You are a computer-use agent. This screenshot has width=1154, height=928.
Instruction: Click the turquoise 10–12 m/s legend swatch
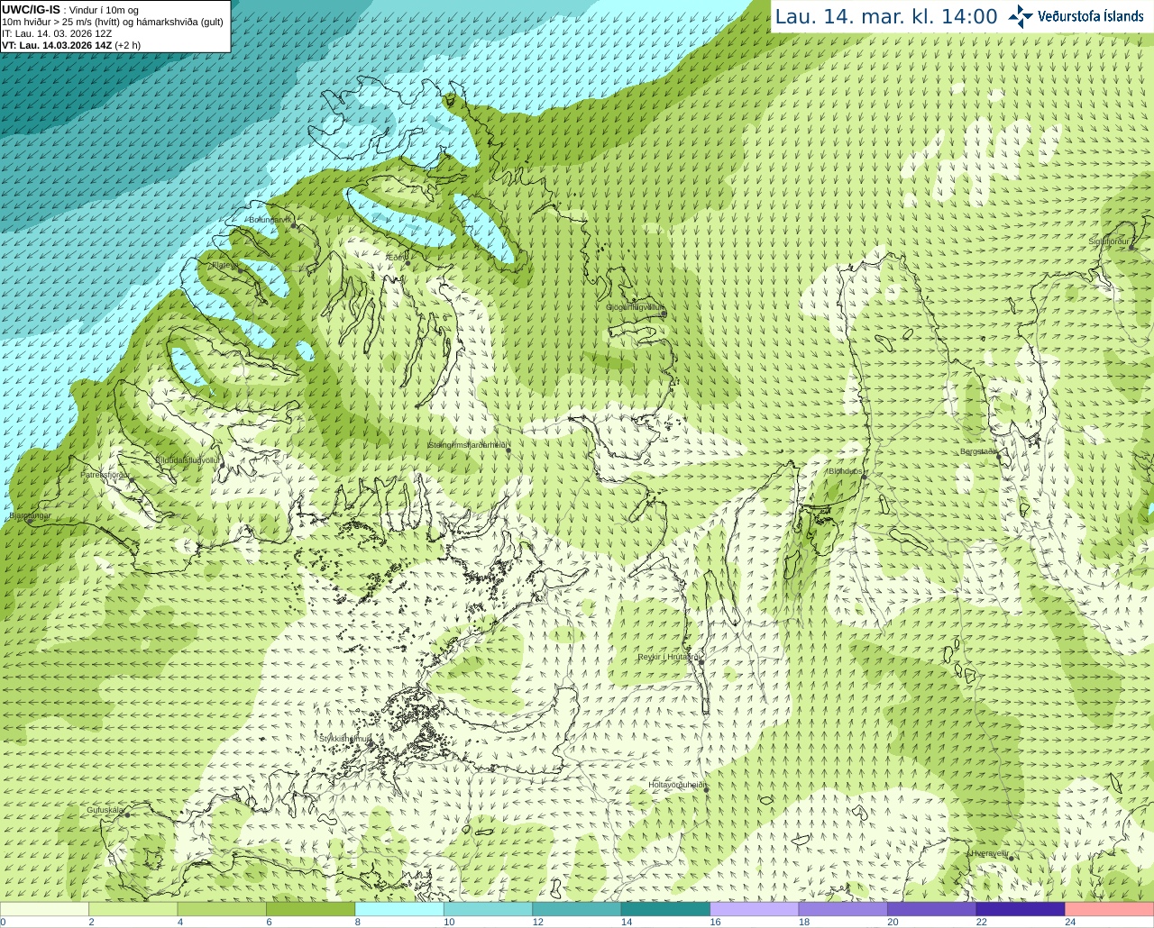point(488,909)
